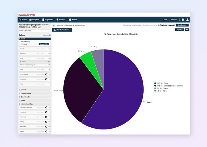Click the Create / Edit button
This screenshot has width=207, height=147.
pos(44,44)
